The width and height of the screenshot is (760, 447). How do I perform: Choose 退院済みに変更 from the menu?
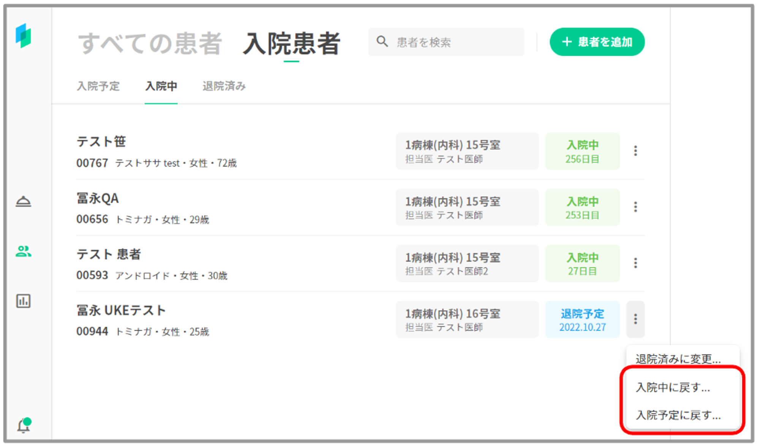click(678, 359)
